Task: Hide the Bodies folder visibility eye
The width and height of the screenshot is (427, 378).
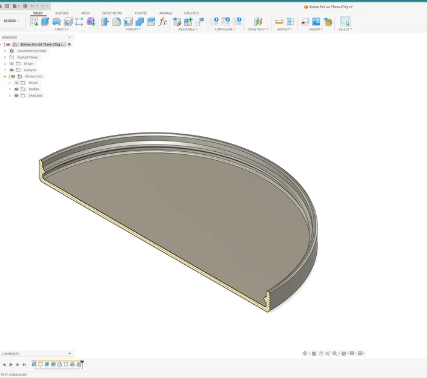Action: tap(16, 89)
